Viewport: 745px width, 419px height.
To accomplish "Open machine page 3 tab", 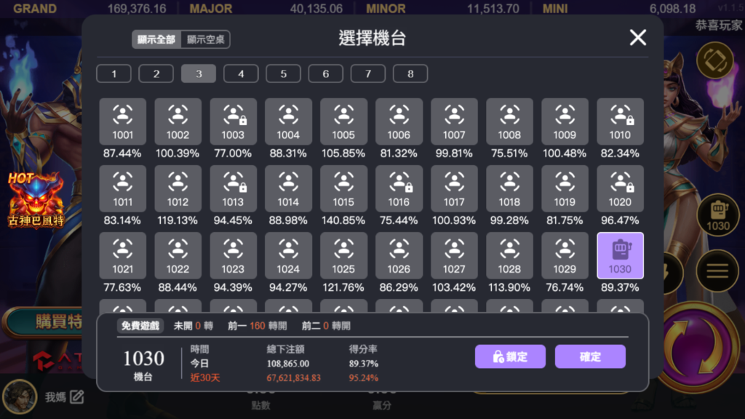I will pyautogui.click(x=199, y=73).
